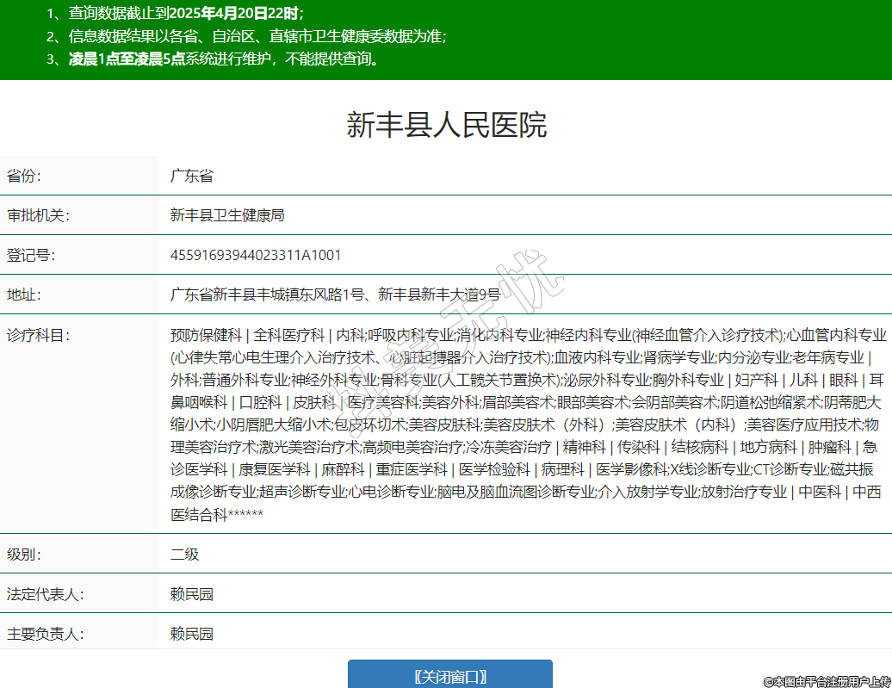Select the 主要负责人 field label
Viewport: 892px width, 688px height.
[x=45, y=635]
